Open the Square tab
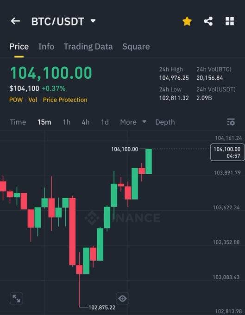The image size is (245, 315). coord(136,47)
